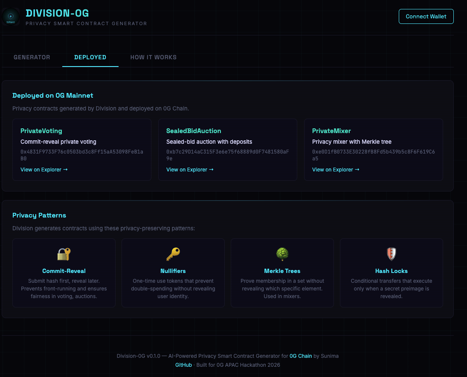Click the PrivateVoting contract address
The height and width of the screenshot is (377, 467).
click(82, 155)
